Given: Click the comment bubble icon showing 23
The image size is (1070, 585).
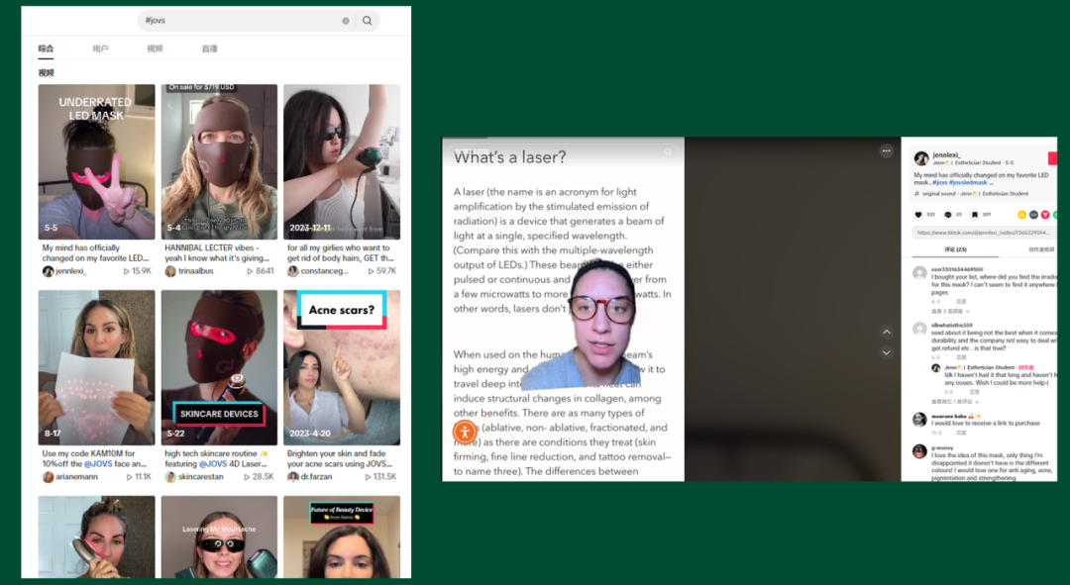Looking at the screenshot, I should tap(947, 214).
